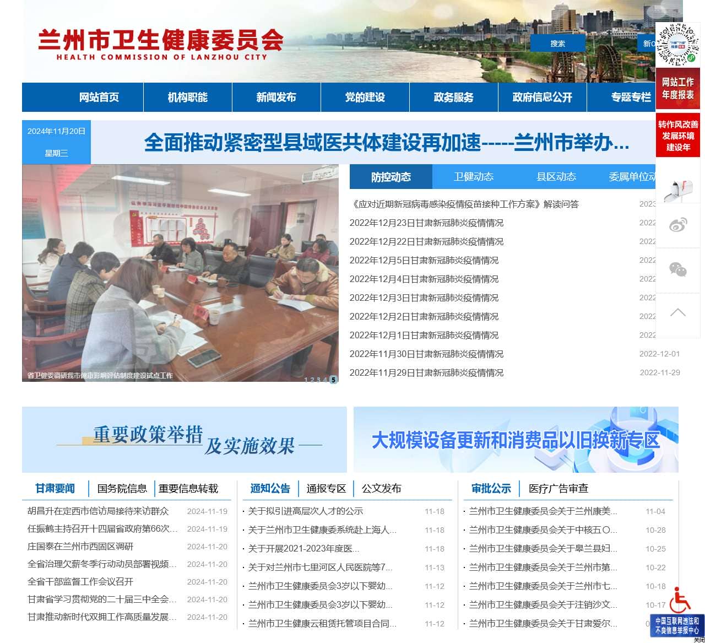This screenshot has height=643, width=705.
Task: Select the 通报专区 tab
Action: coord(326,489)
